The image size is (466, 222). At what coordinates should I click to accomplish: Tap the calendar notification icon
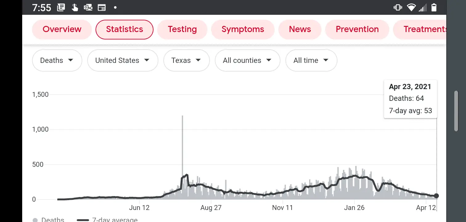pos(102,7)
